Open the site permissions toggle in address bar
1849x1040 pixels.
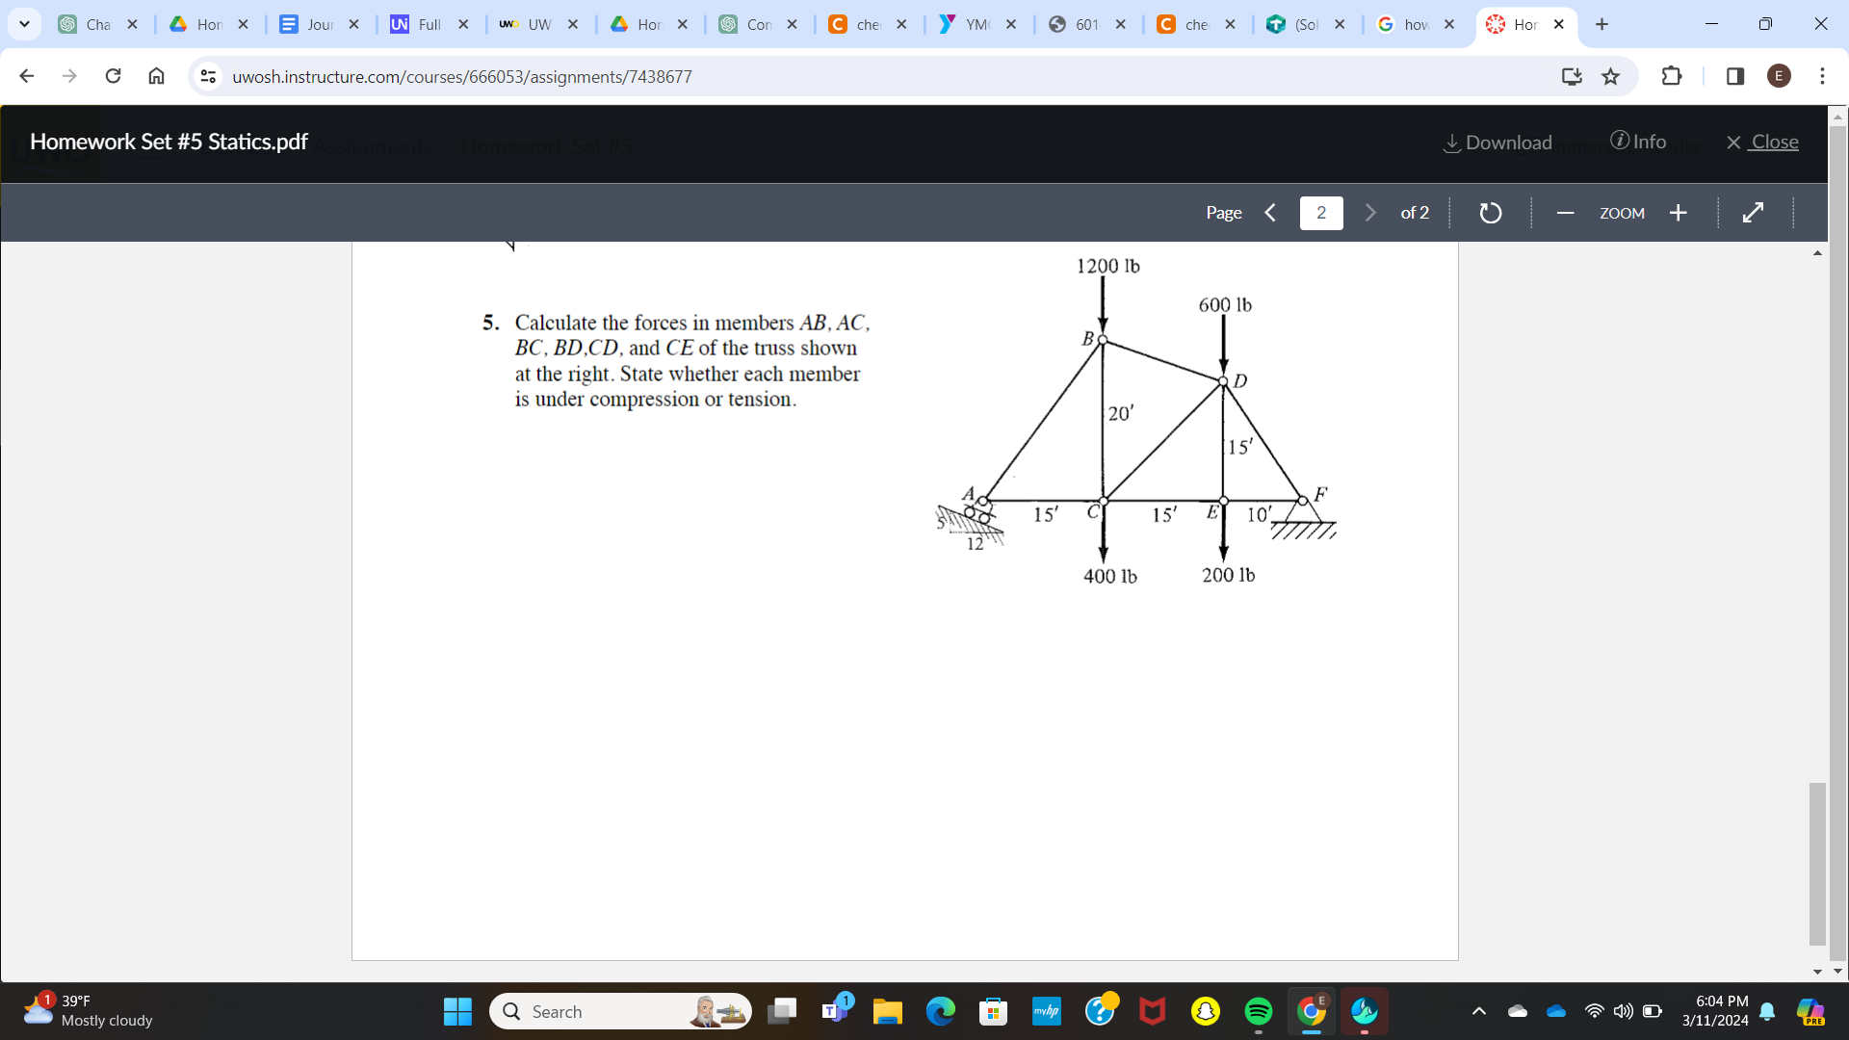pyautogui.click(x=208, y=76)
